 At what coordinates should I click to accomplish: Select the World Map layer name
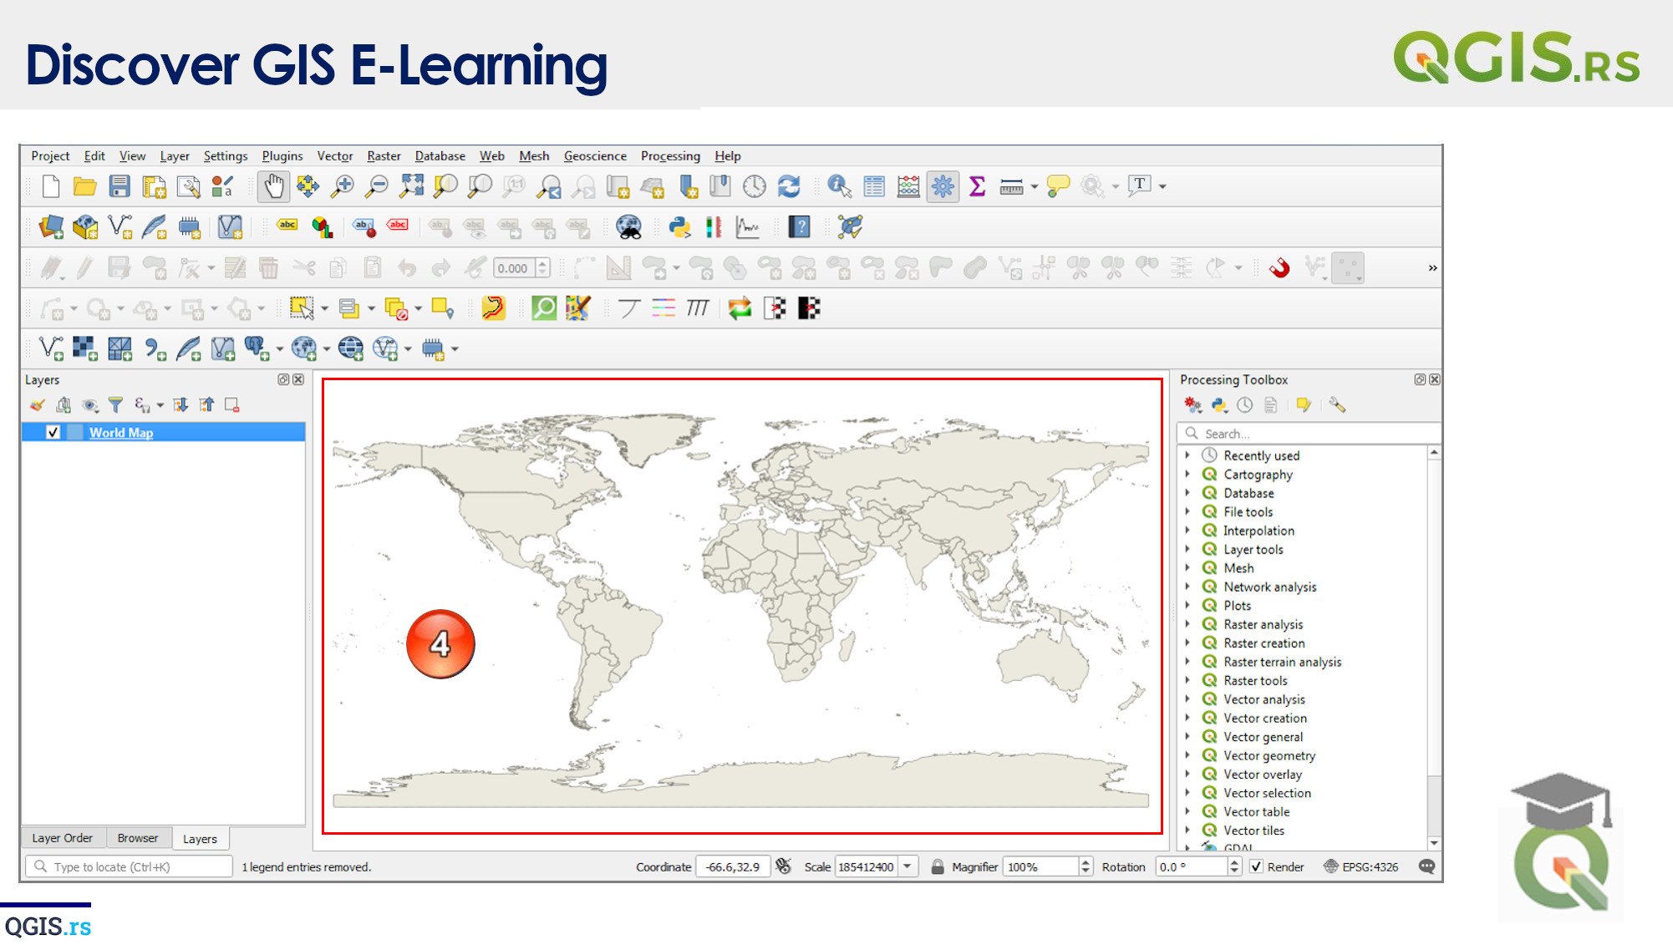pyautogui.click(x=121, y=432)
